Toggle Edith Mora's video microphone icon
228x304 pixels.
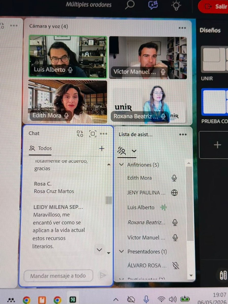point(66,116)
